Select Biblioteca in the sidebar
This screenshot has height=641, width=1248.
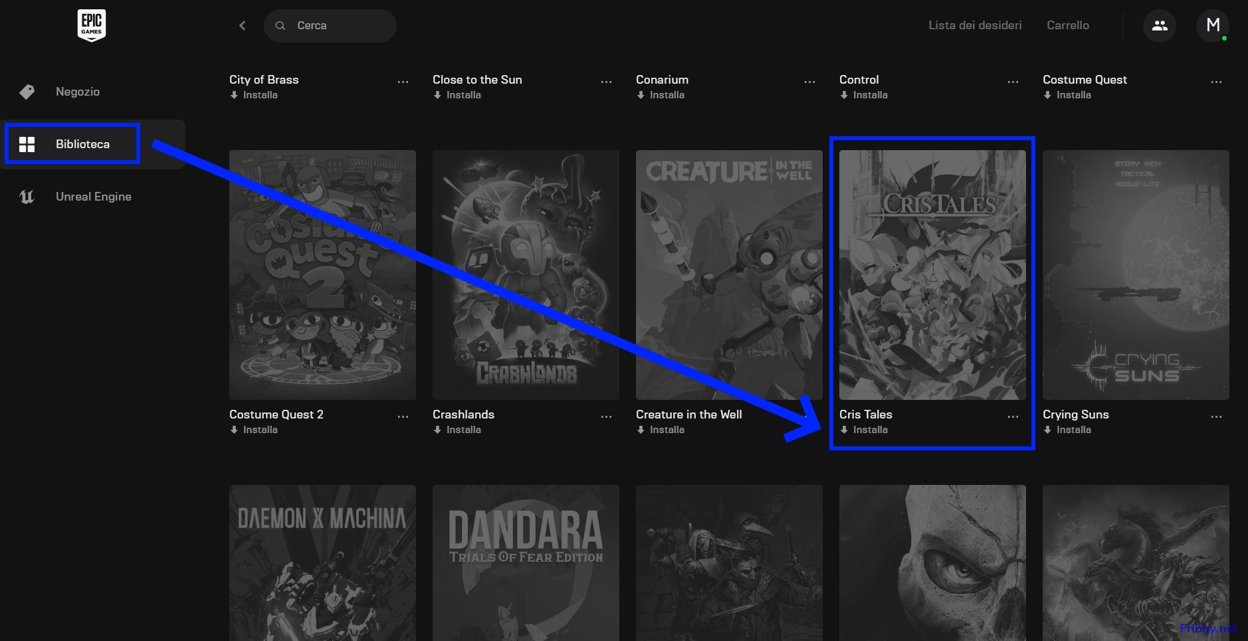(x=93, y=144)
